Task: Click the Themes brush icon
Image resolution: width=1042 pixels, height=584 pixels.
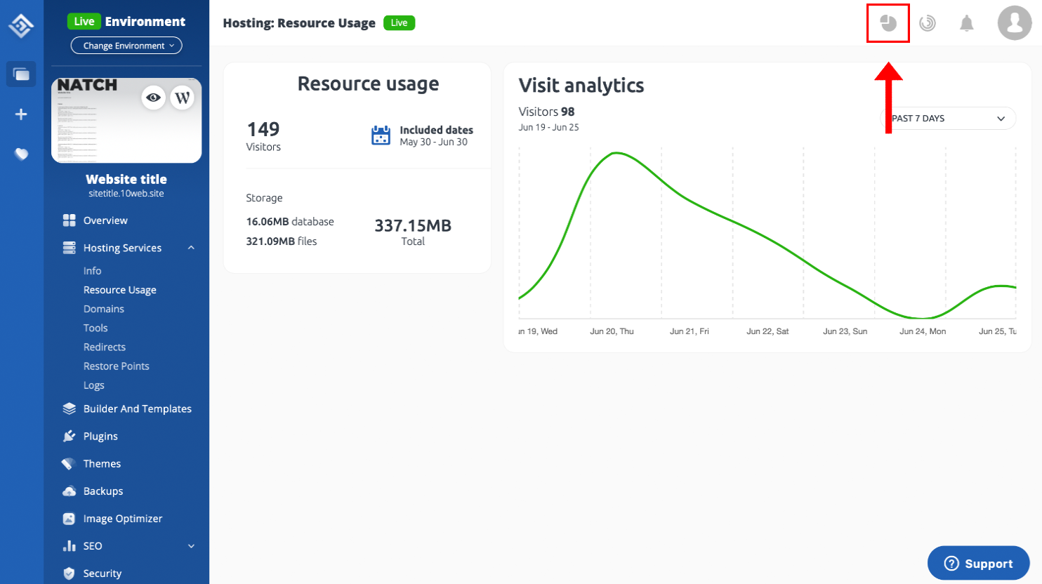Action: 68,463
